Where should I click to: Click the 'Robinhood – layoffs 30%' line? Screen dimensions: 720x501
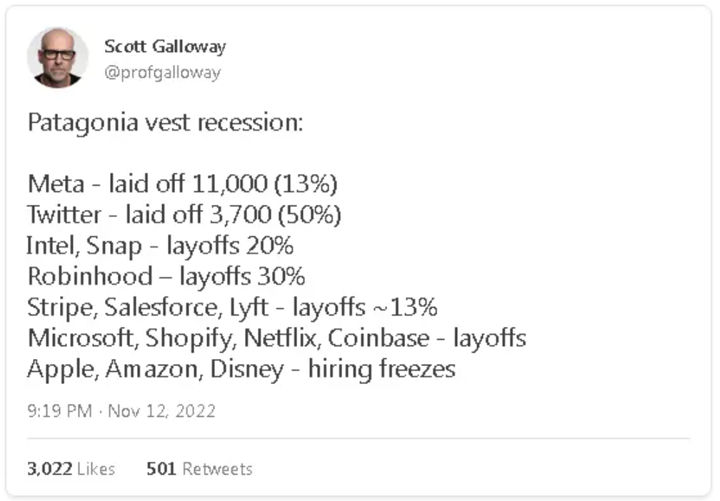point(166,277)
